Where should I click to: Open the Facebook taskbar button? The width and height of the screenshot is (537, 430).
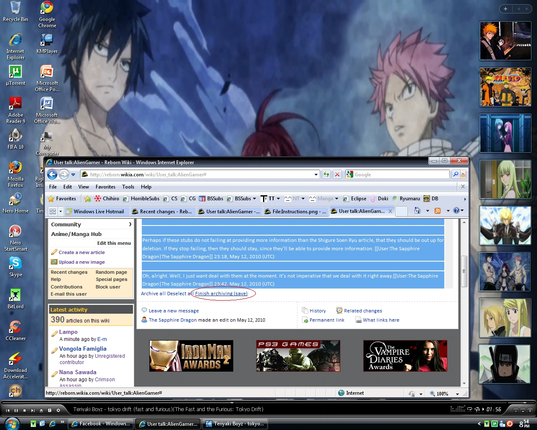pos(100,424)
